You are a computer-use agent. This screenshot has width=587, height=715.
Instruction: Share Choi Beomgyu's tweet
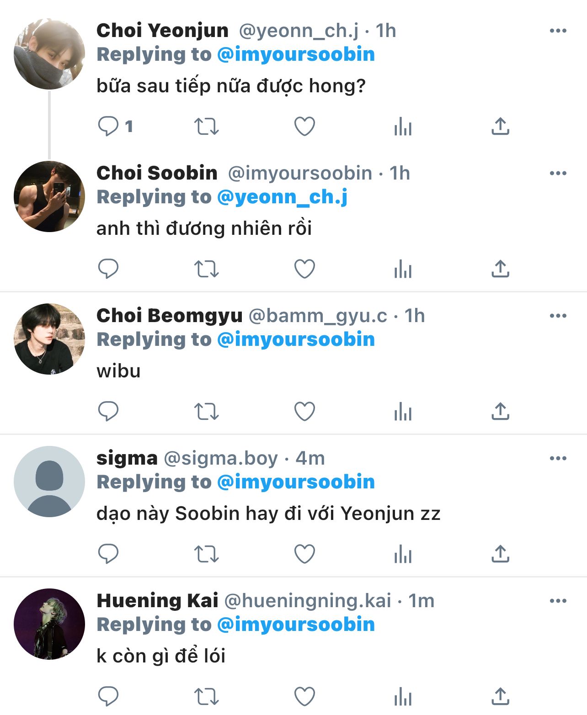click(500, 412)
